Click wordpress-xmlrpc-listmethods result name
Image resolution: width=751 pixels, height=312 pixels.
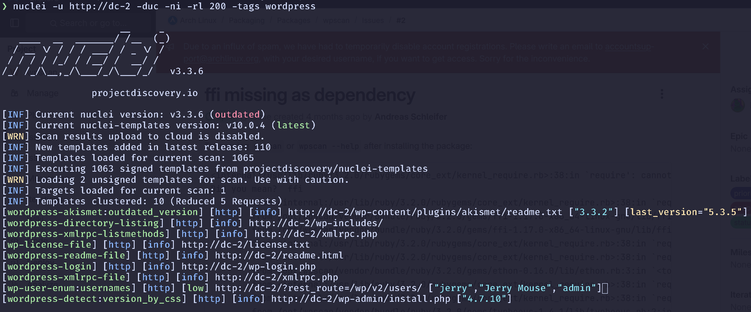tap(86, 234)
